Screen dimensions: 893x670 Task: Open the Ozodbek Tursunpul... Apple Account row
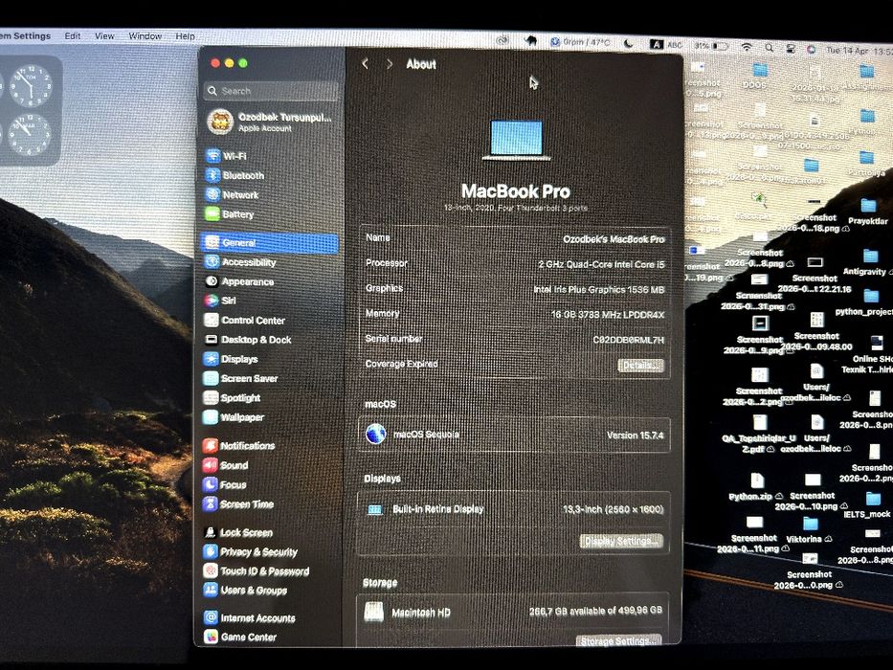click(x=271, y=122)
